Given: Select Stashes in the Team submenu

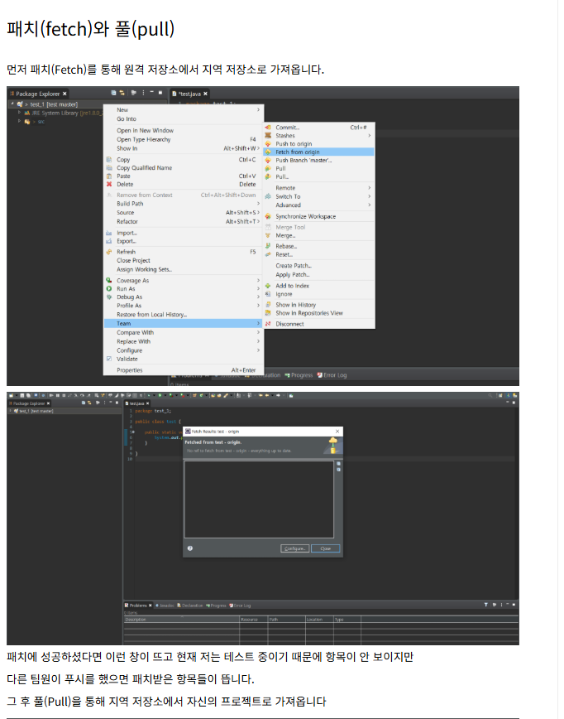Looking at the screenshot, I should pyautogui.click(x=284, y=136).
